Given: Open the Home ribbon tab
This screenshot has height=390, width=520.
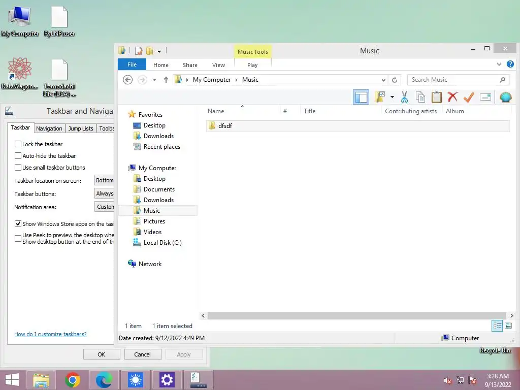Looking at the screenshot, I should pos(161,65).
